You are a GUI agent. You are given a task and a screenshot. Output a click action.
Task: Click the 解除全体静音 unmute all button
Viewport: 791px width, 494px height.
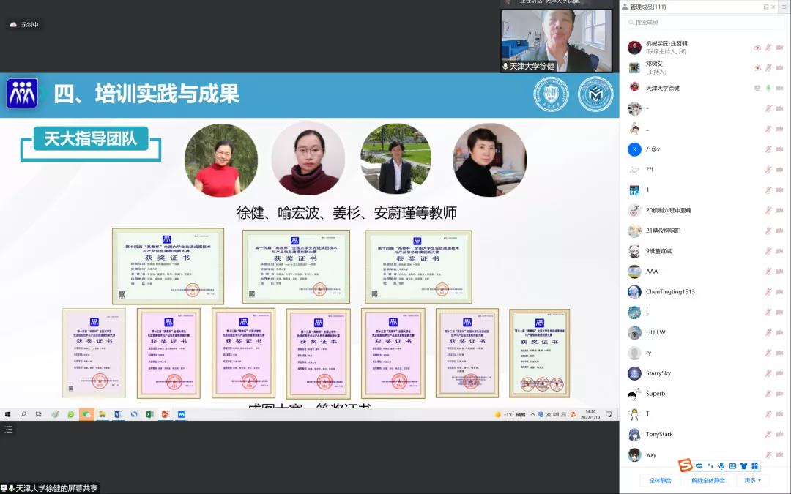click(x=708, y=481)
